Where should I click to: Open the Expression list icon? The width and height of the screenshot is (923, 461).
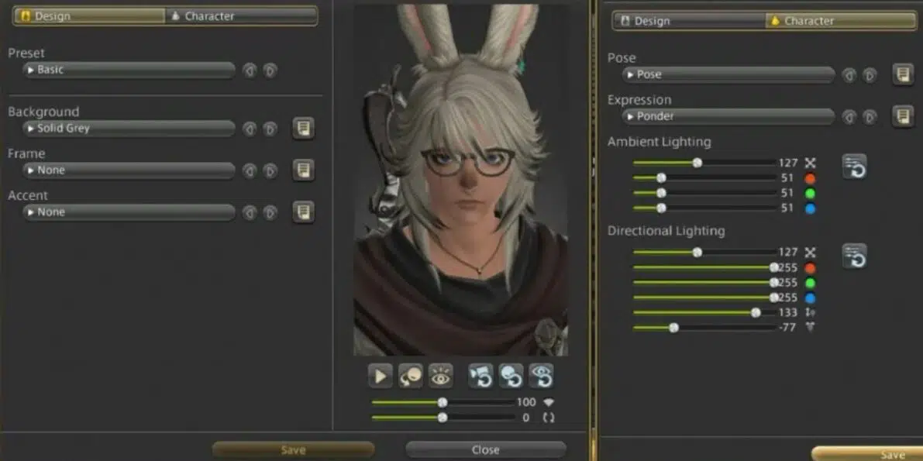point(902,116)
